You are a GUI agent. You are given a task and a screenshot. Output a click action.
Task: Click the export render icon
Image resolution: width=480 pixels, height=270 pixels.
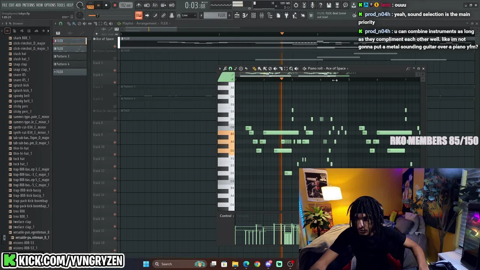click(x=337, y=5)
